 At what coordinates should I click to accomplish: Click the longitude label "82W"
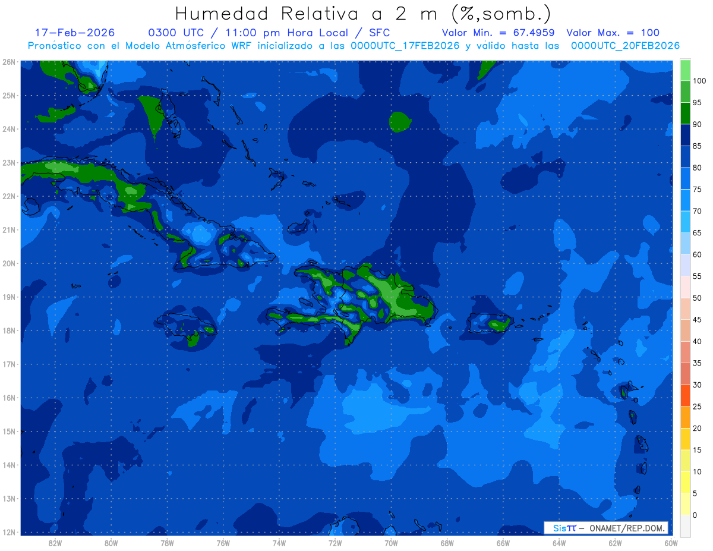(55, 542)
